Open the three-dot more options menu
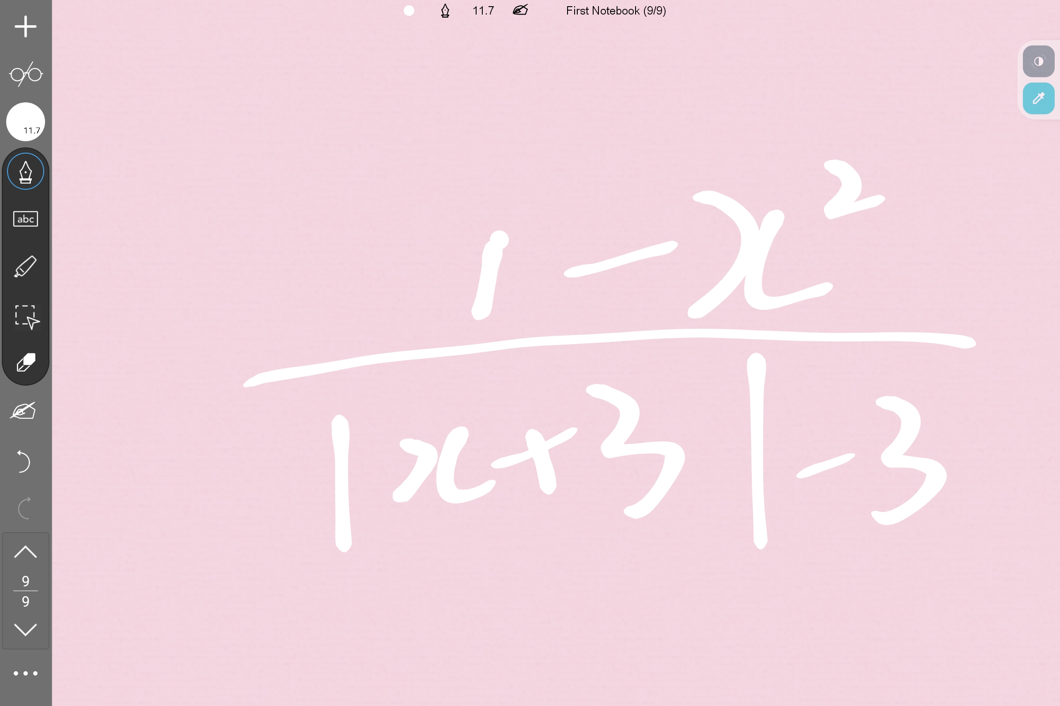The height and width of the screenshot is (706, 1060). [26, 674]
